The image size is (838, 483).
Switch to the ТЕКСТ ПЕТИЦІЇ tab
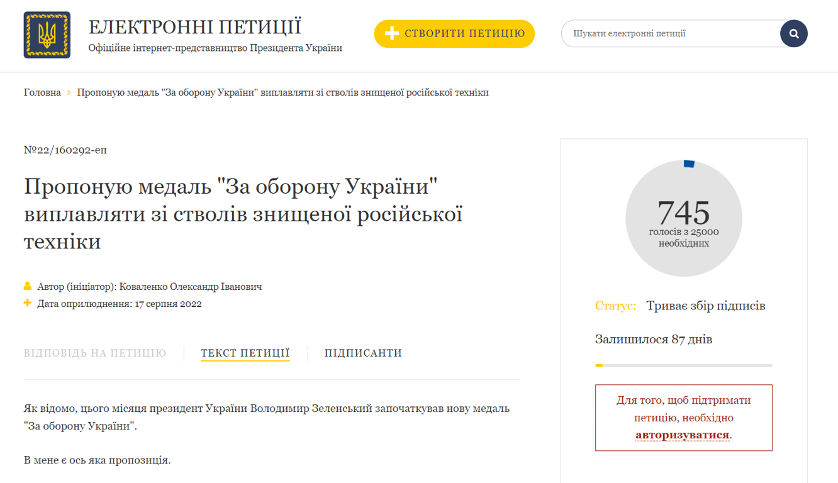pos(245,353)
